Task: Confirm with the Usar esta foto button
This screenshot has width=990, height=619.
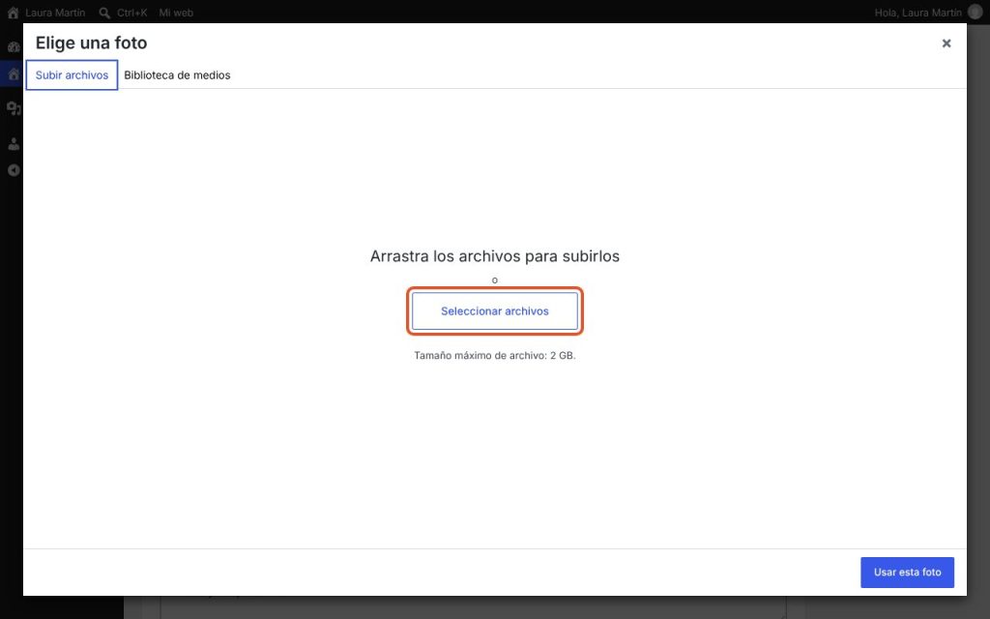Action: [x=907, y=573]
